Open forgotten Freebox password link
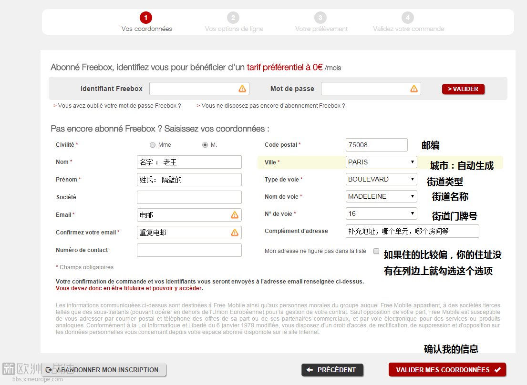The height and width of the screenshot is (385, 527). pos(117,106)
